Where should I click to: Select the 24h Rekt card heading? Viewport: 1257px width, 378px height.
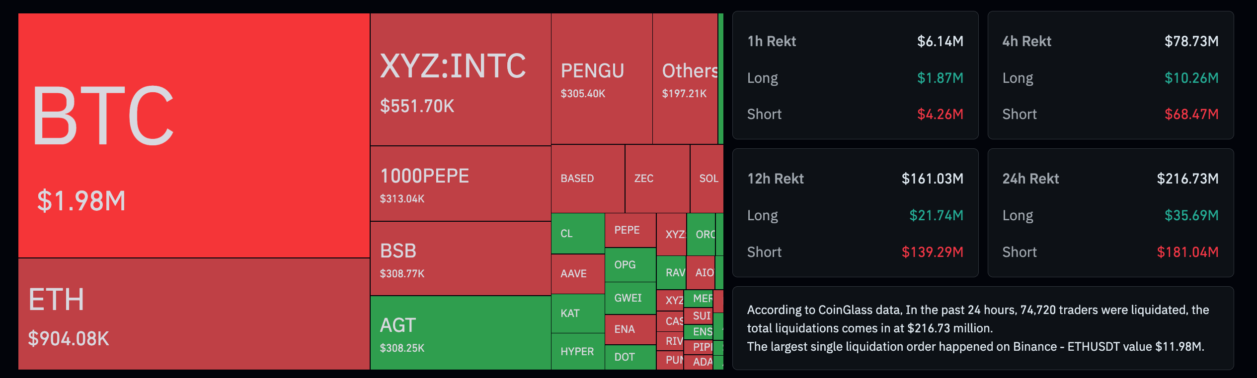pyautogui.click(x=1030, y=179)
